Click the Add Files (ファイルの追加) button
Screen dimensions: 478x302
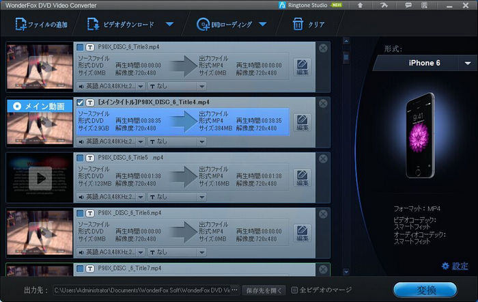coord(41,24)
